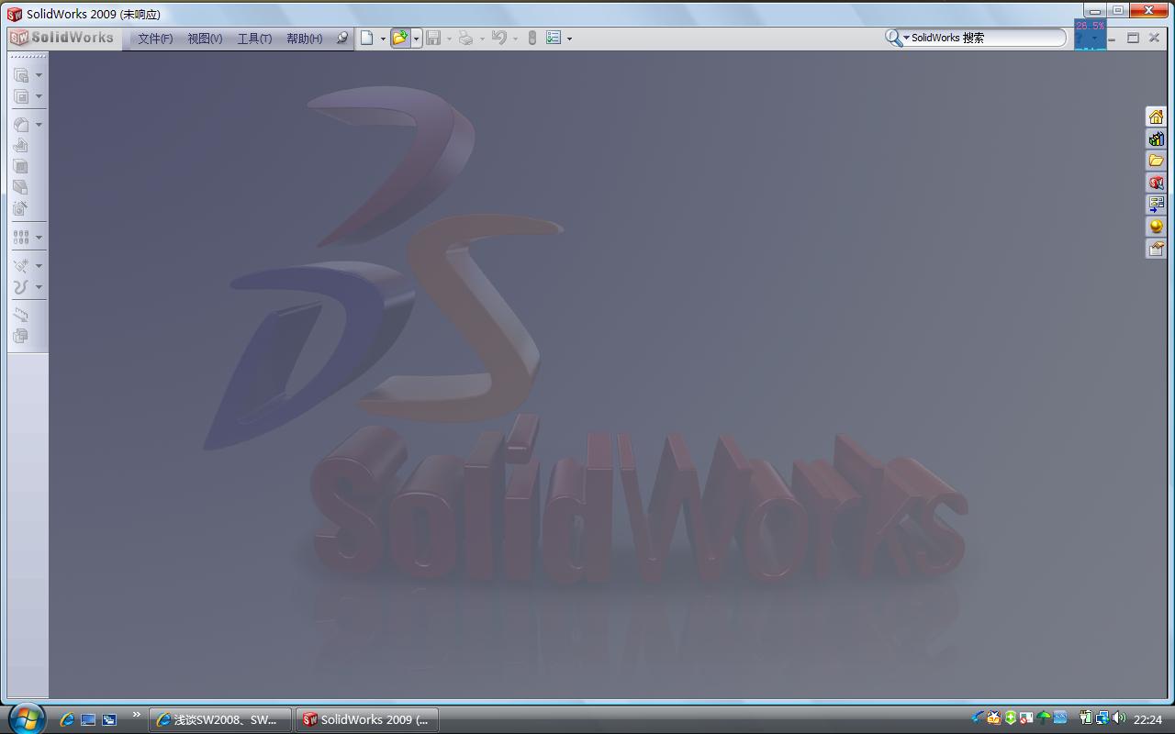Click the Reference Geometry icon
This screenshot has width=1175, height=734.
tap(21, 265)
